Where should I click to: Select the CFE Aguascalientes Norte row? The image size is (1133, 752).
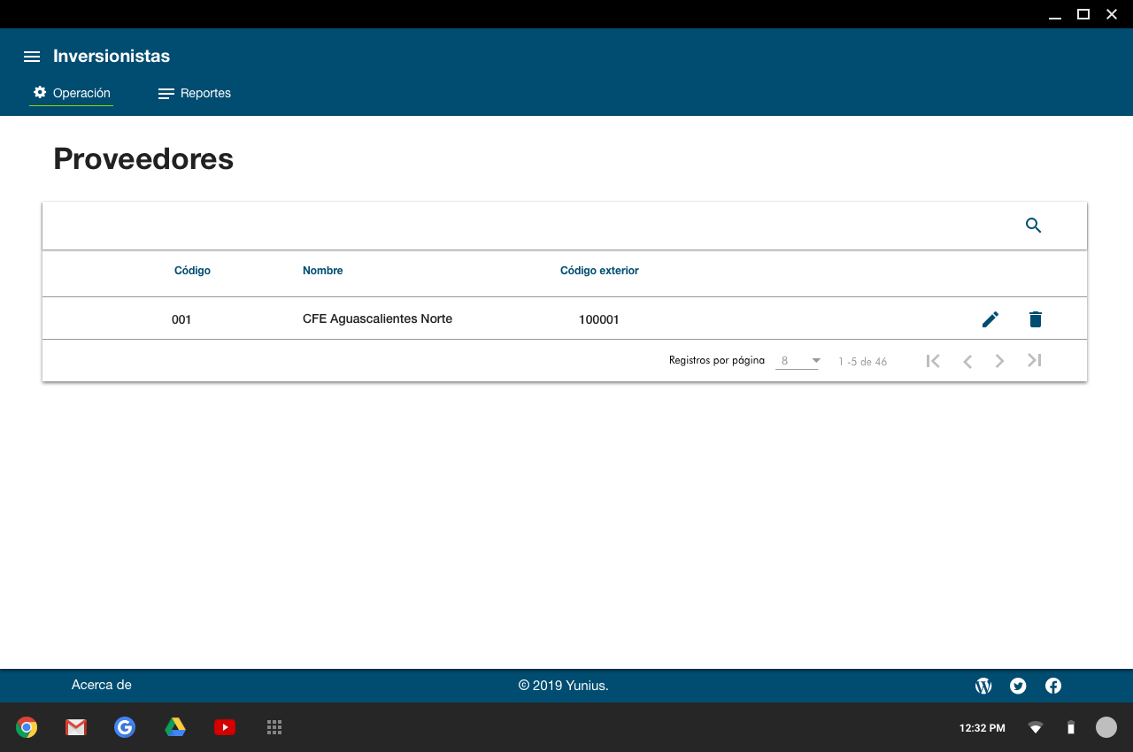377,318
